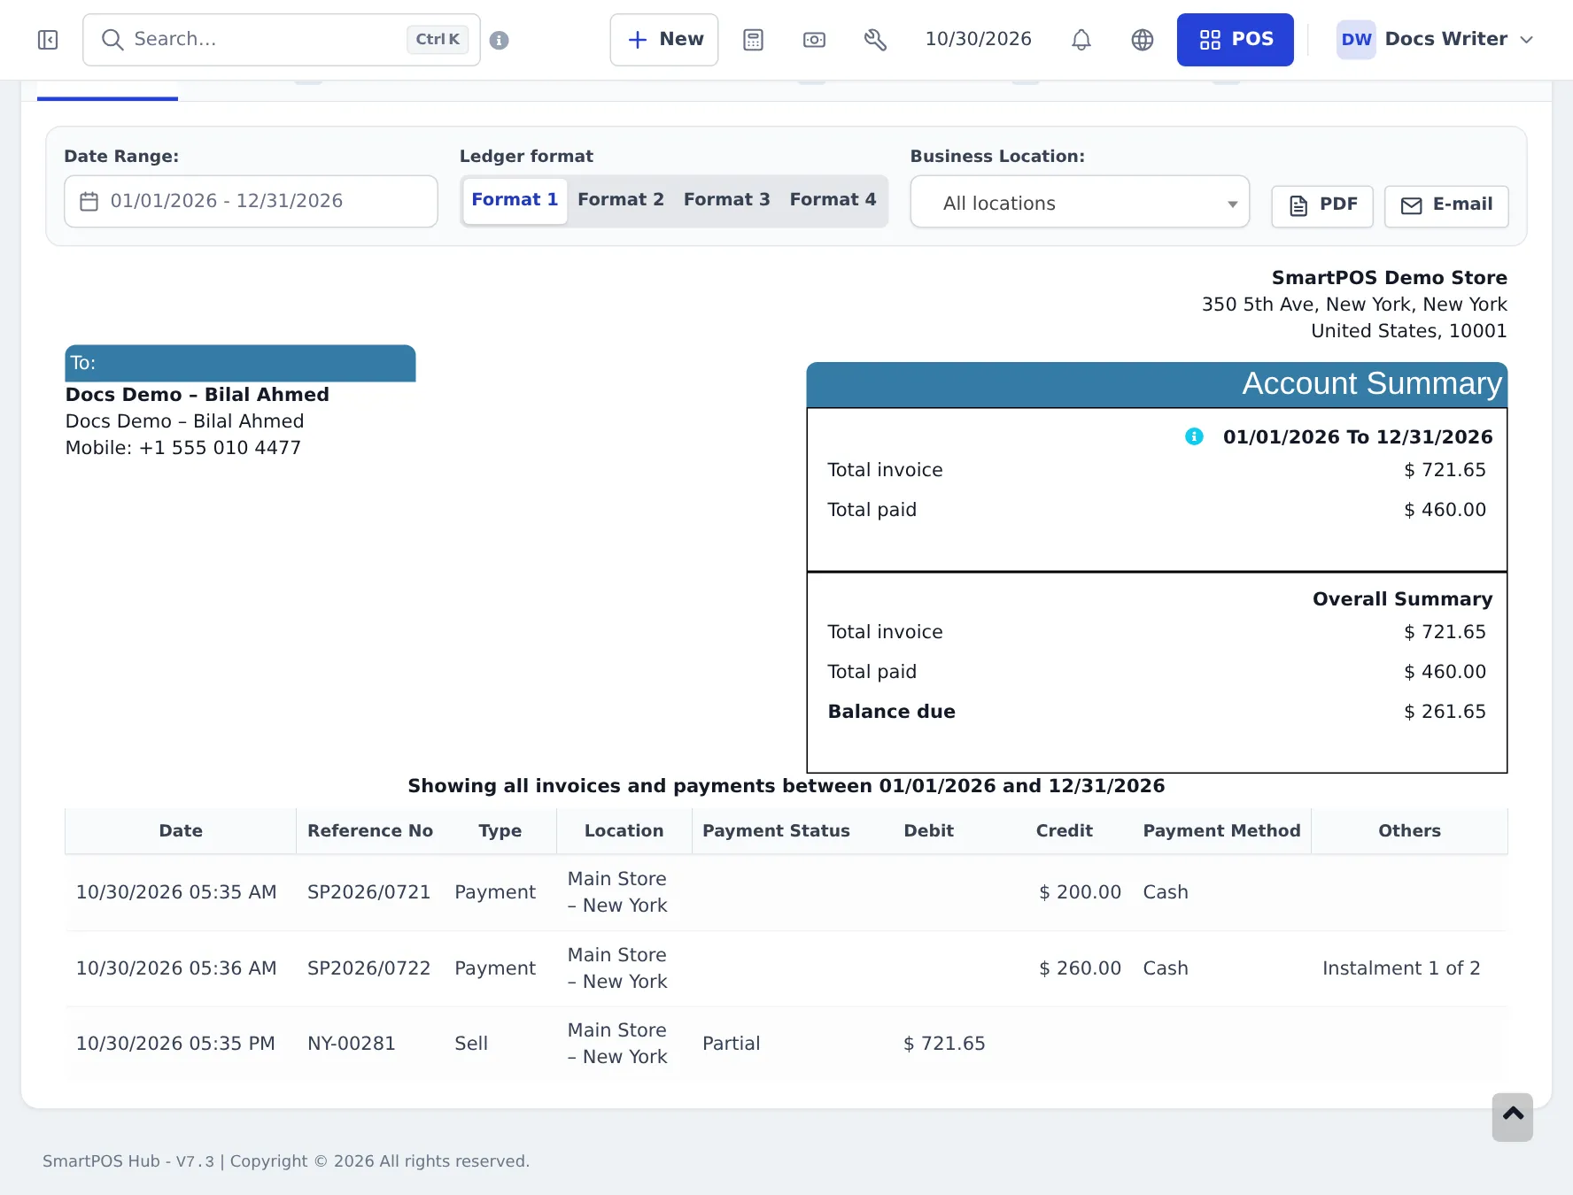1573x1195 pixels.
Task: Click date 10/30/2026 05:35 AM
Action: 176,892
